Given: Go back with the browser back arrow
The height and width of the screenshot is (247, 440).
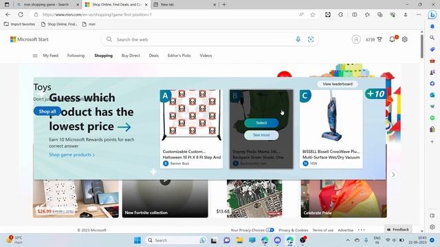Looking at the screenshot, I should pyautogui.click(x=8, y=14).
